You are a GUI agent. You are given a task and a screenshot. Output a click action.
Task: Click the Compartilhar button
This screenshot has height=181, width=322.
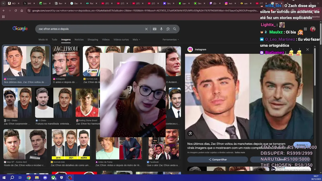pyautogui.click(x=218, y=160)
